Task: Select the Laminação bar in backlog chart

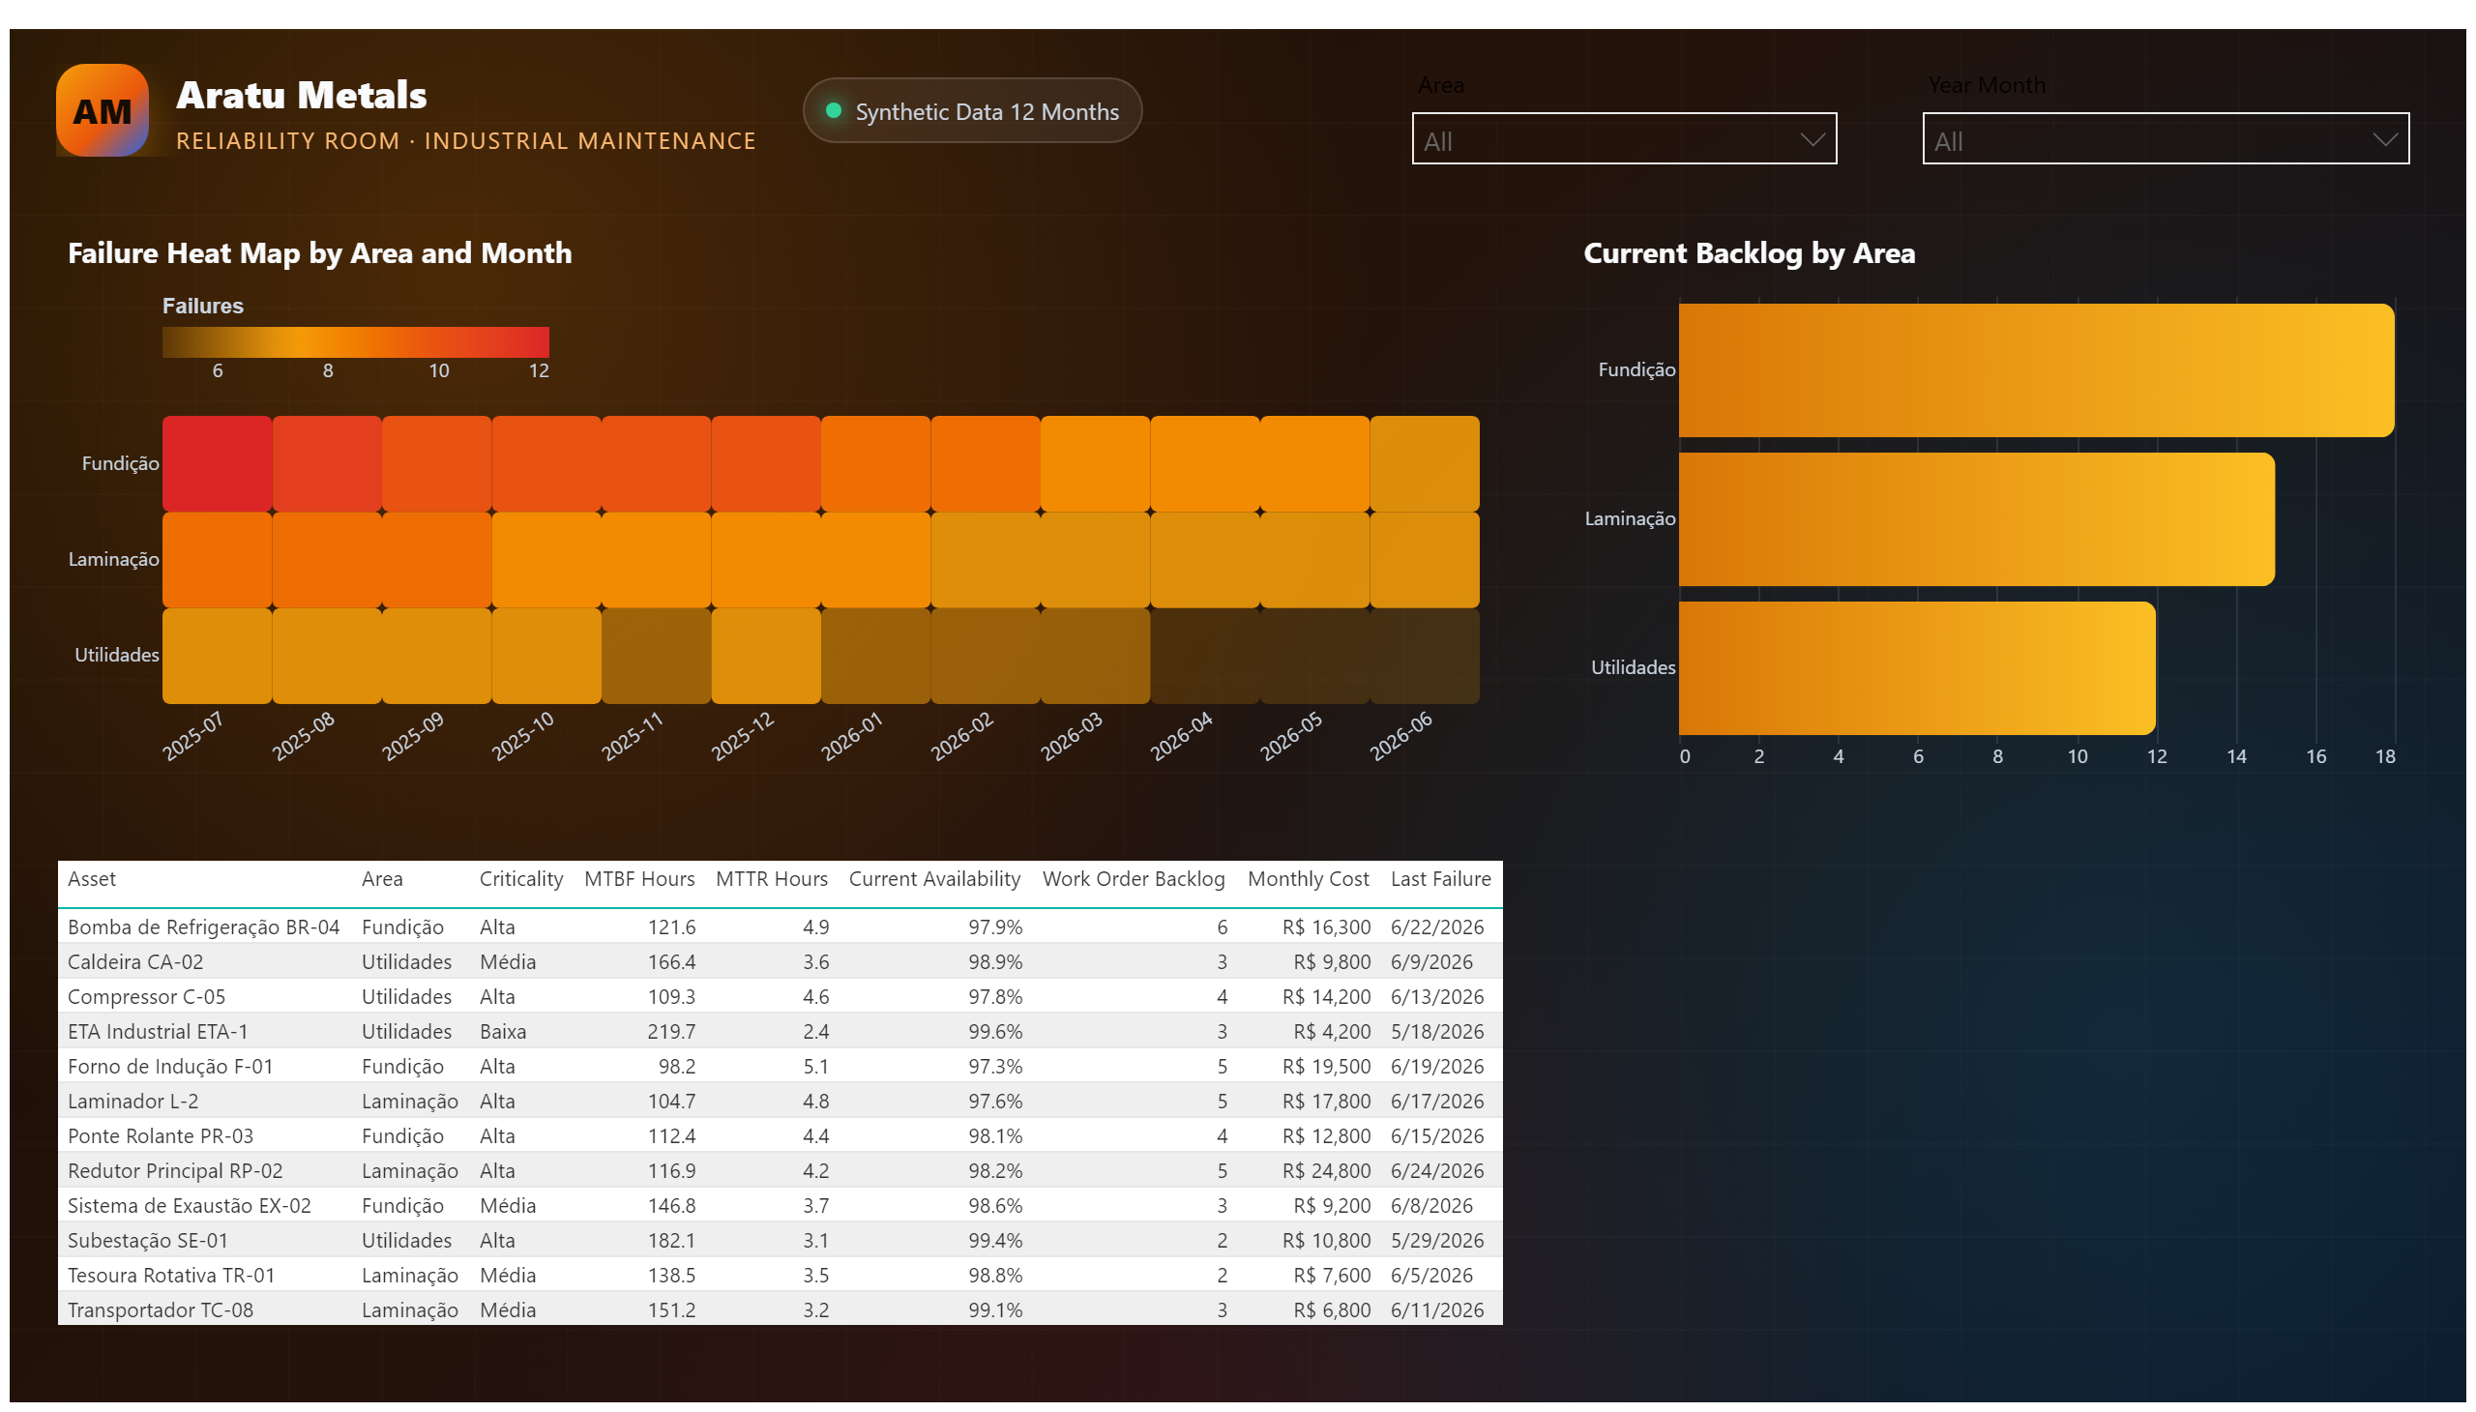Action: point(1977,518)
